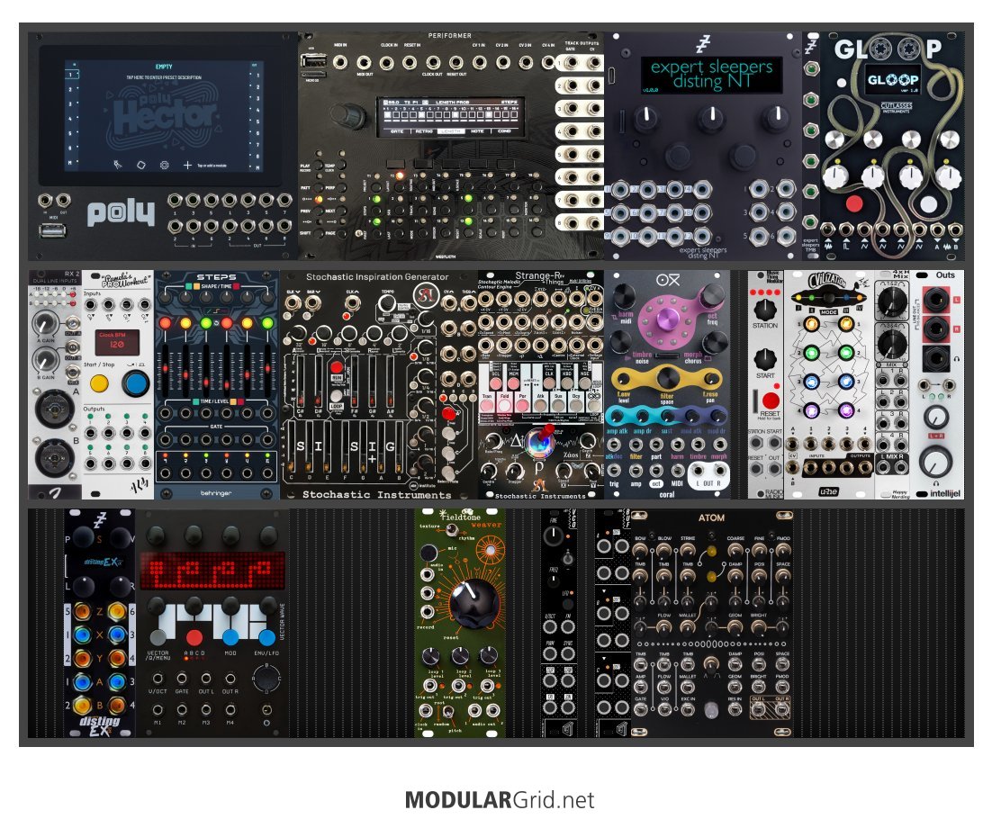Viewport: 1001px width, 819px height.
Task: Adjust the last fader on Behringer STEPS
Action: [267, 370]
